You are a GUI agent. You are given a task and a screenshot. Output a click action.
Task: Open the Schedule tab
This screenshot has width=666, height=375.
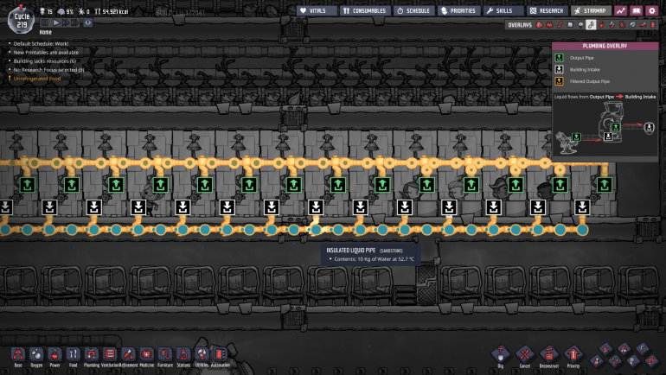pyautogui.click(x=413, y=10)
